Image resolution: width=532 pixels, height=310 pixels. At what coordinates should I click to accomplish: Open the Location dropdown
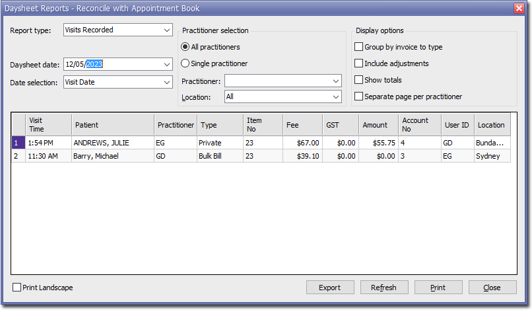[x=335, y=97]
